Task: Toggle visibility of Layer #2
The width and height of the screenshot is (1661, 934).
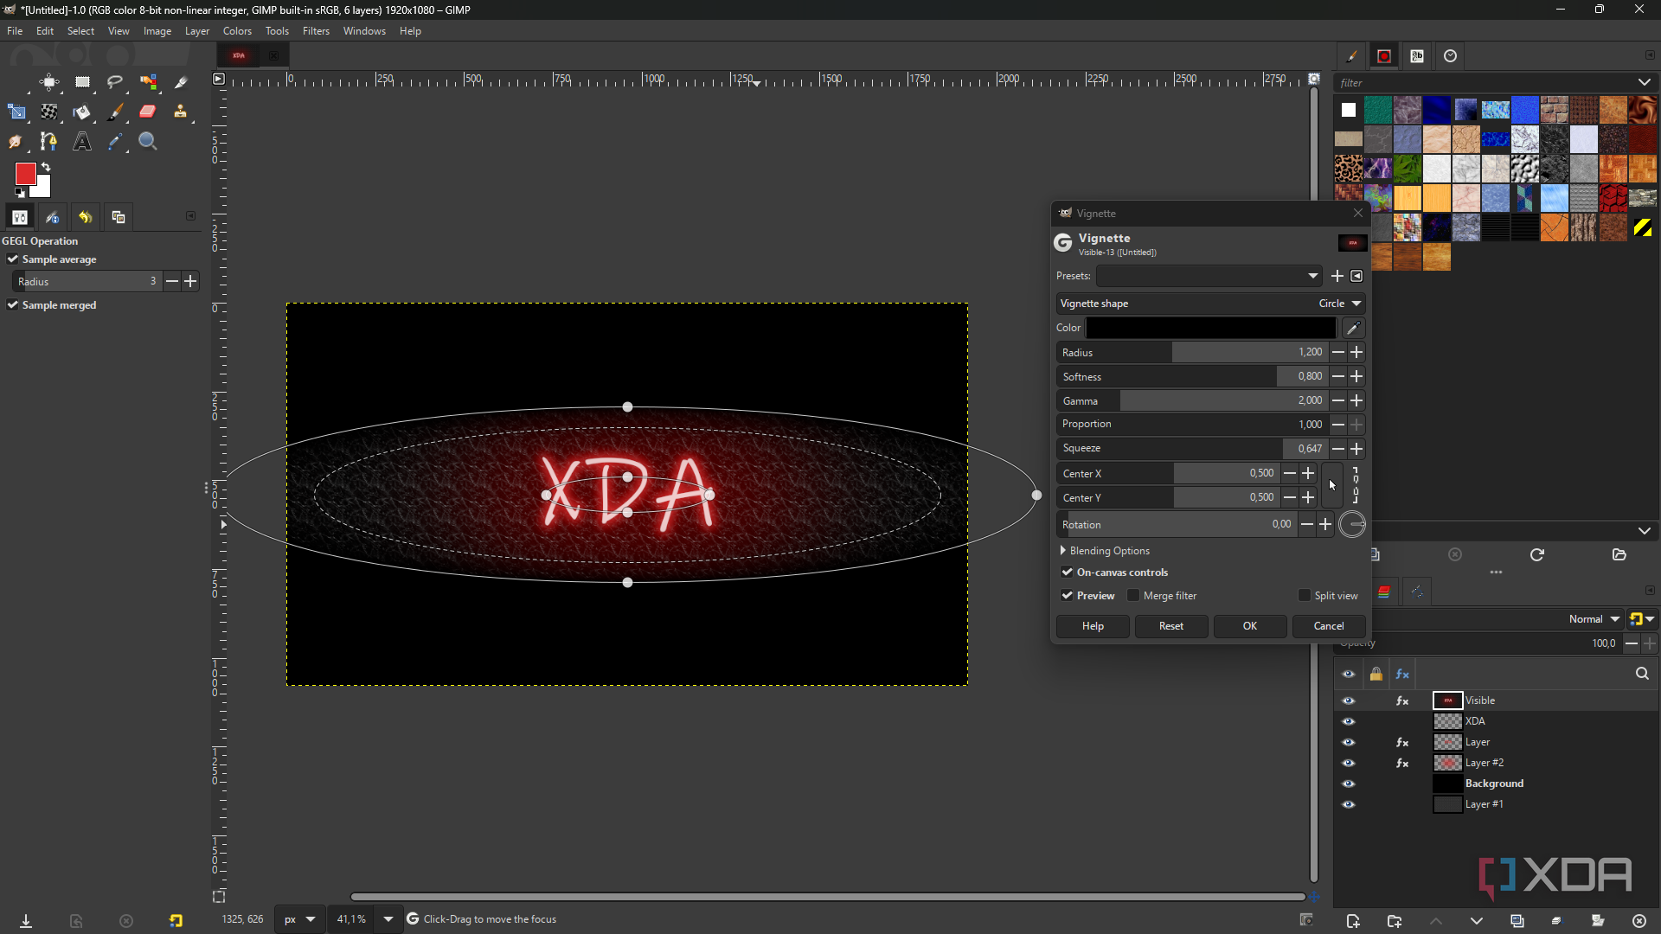Action: coord(1349,763)
